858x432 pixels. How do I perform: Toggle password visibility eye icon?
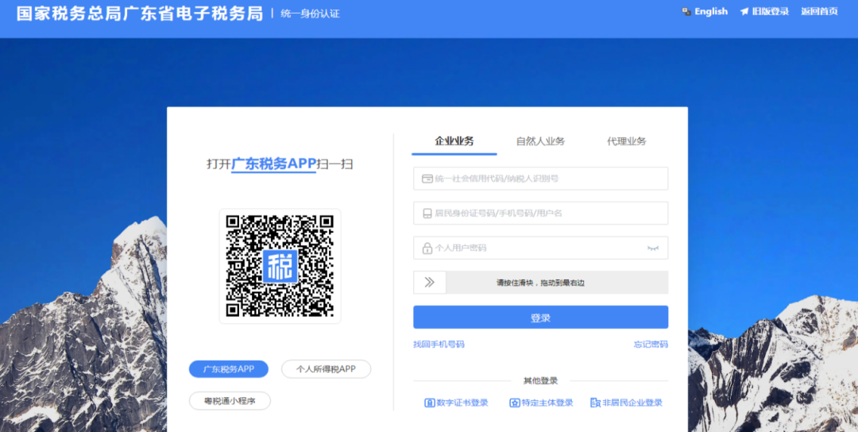tap(653, 249)
